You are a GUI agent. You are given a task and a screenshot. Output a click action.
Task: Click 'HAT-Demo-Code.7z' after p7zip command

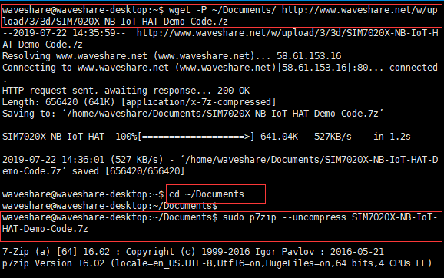[45, 229]
